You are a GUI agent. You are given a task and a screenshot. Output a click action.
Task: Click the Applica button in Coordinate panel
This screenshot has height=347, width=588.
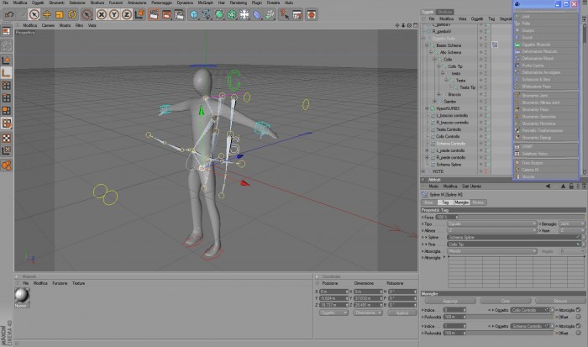click(402, 313)
